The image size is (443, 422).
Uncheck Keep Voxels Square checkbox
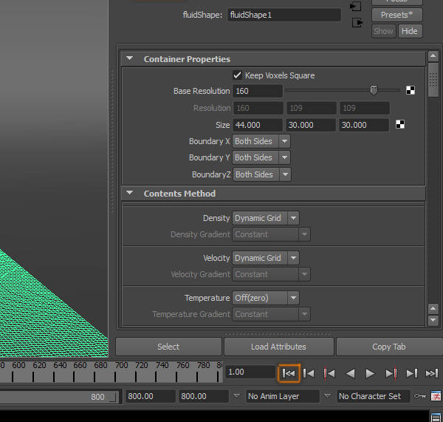[237, 75]
